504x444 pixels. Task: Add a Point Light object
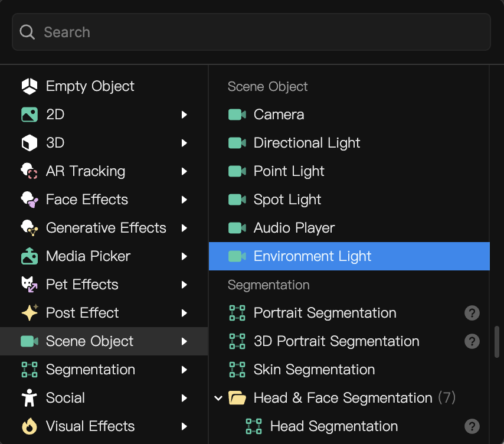point(349,171)
